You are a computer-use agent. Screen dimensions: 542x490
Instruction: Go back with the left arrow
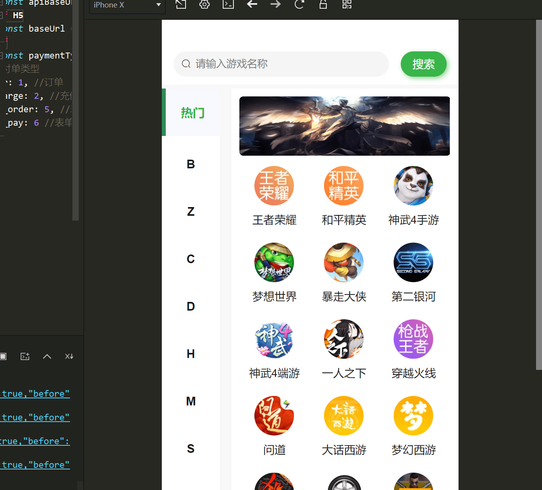(x=252, y=4)
